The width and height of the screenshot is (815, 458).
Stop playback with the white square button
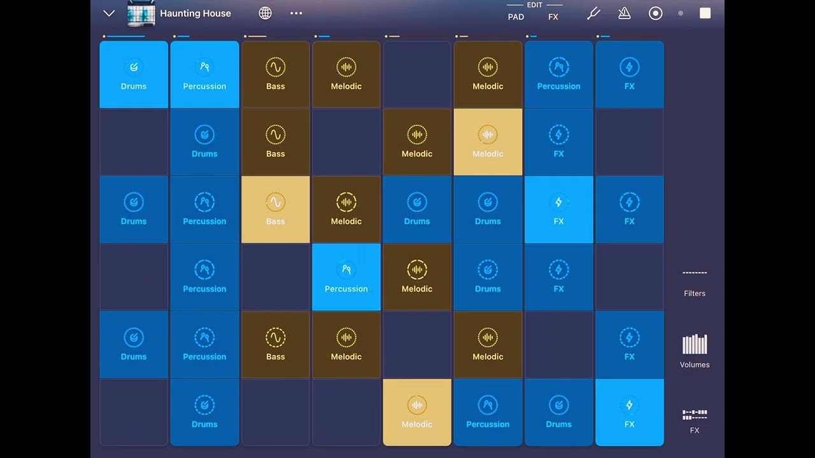coord(705,13)
